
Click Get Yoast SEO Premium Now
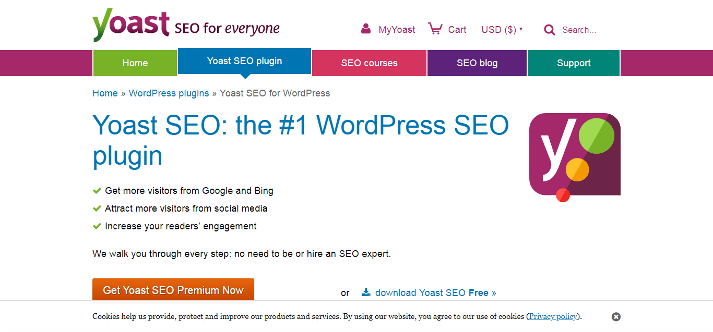[x=173, y=290]
